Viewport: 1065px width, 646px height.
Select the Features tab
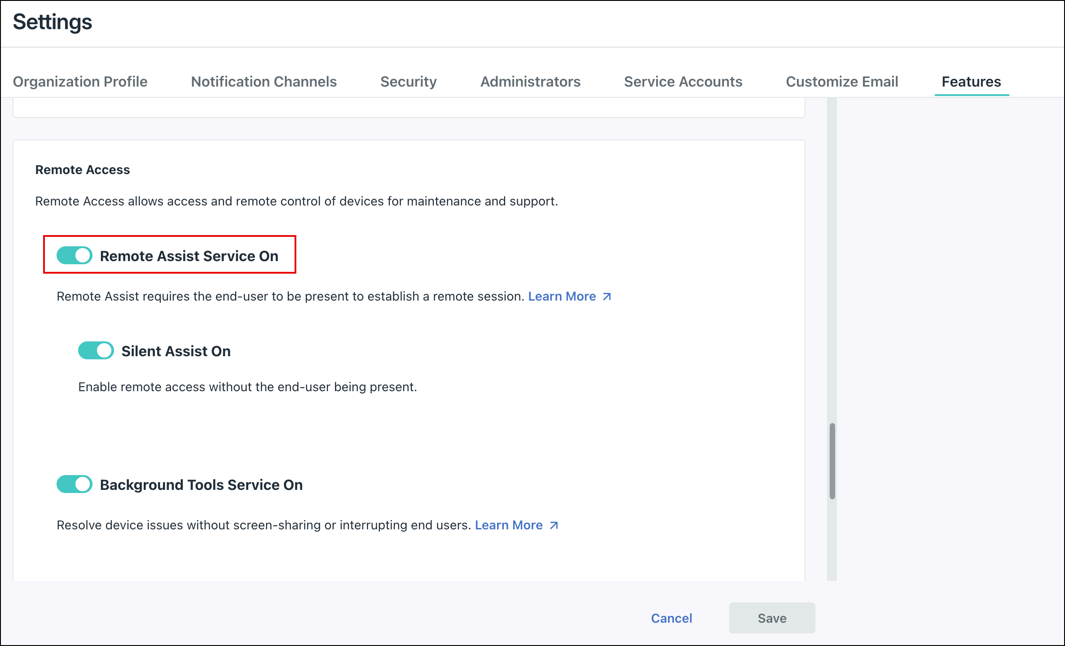click(972, 82)
